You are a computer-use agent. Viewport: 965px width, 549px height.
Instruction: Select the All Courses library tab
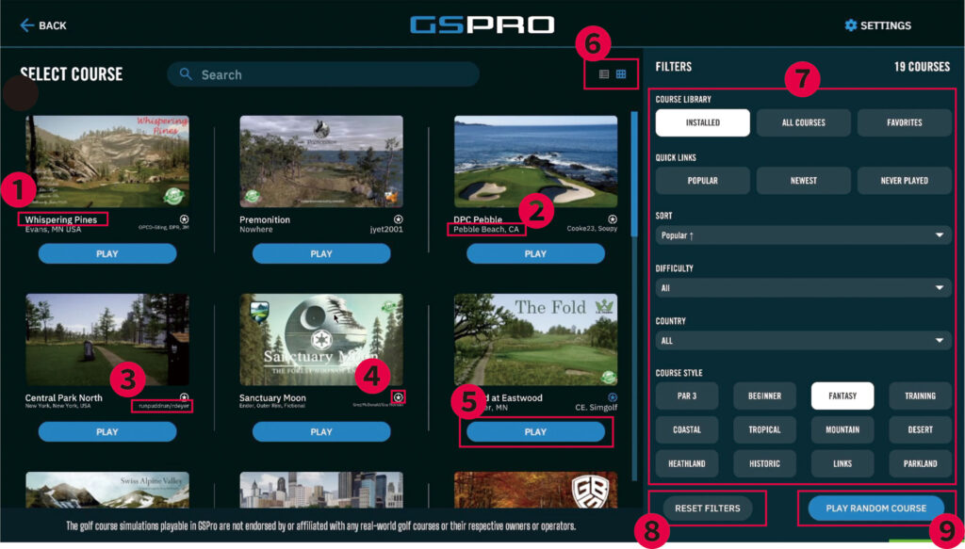click(x=803, y=122)
